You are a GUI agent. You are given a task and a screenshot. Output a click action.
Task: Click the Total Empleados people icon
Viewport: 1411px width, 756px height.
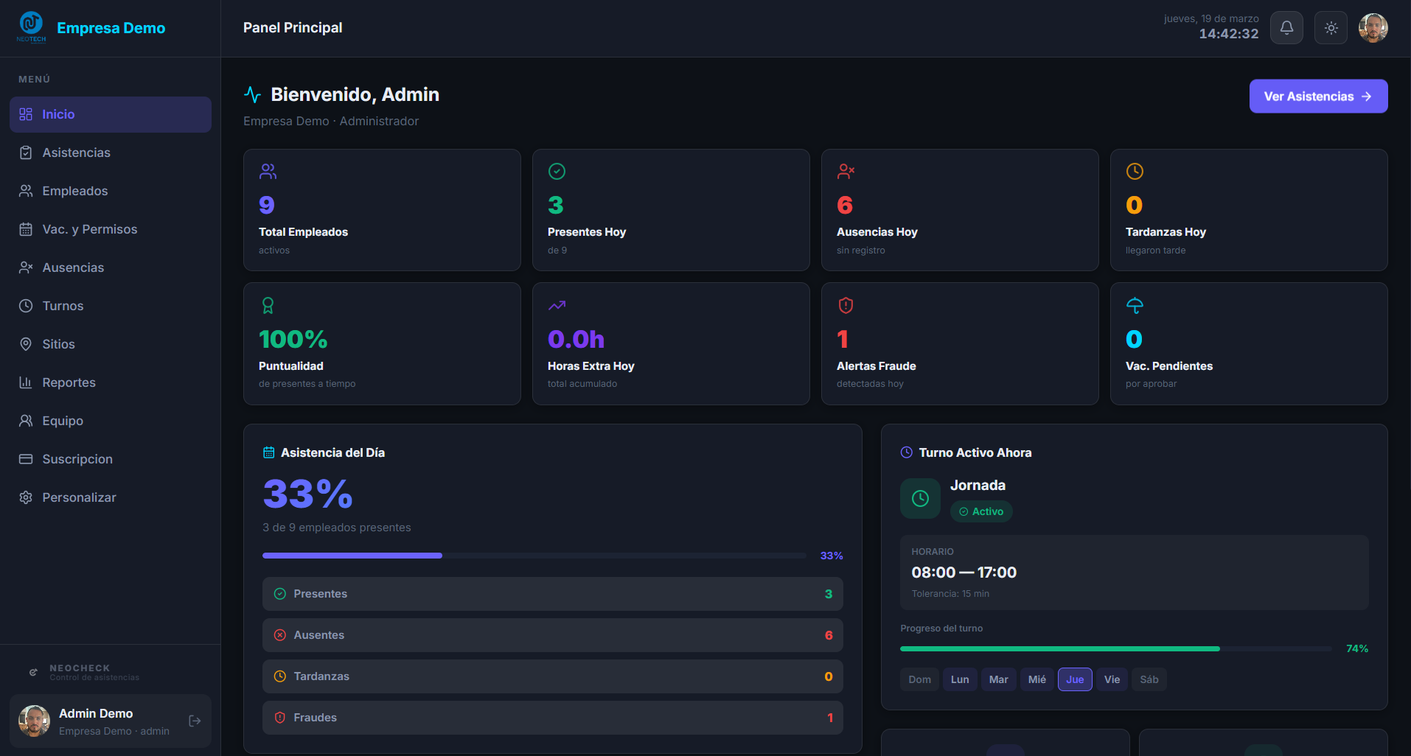pyautogui.click(x=268, y=172)
